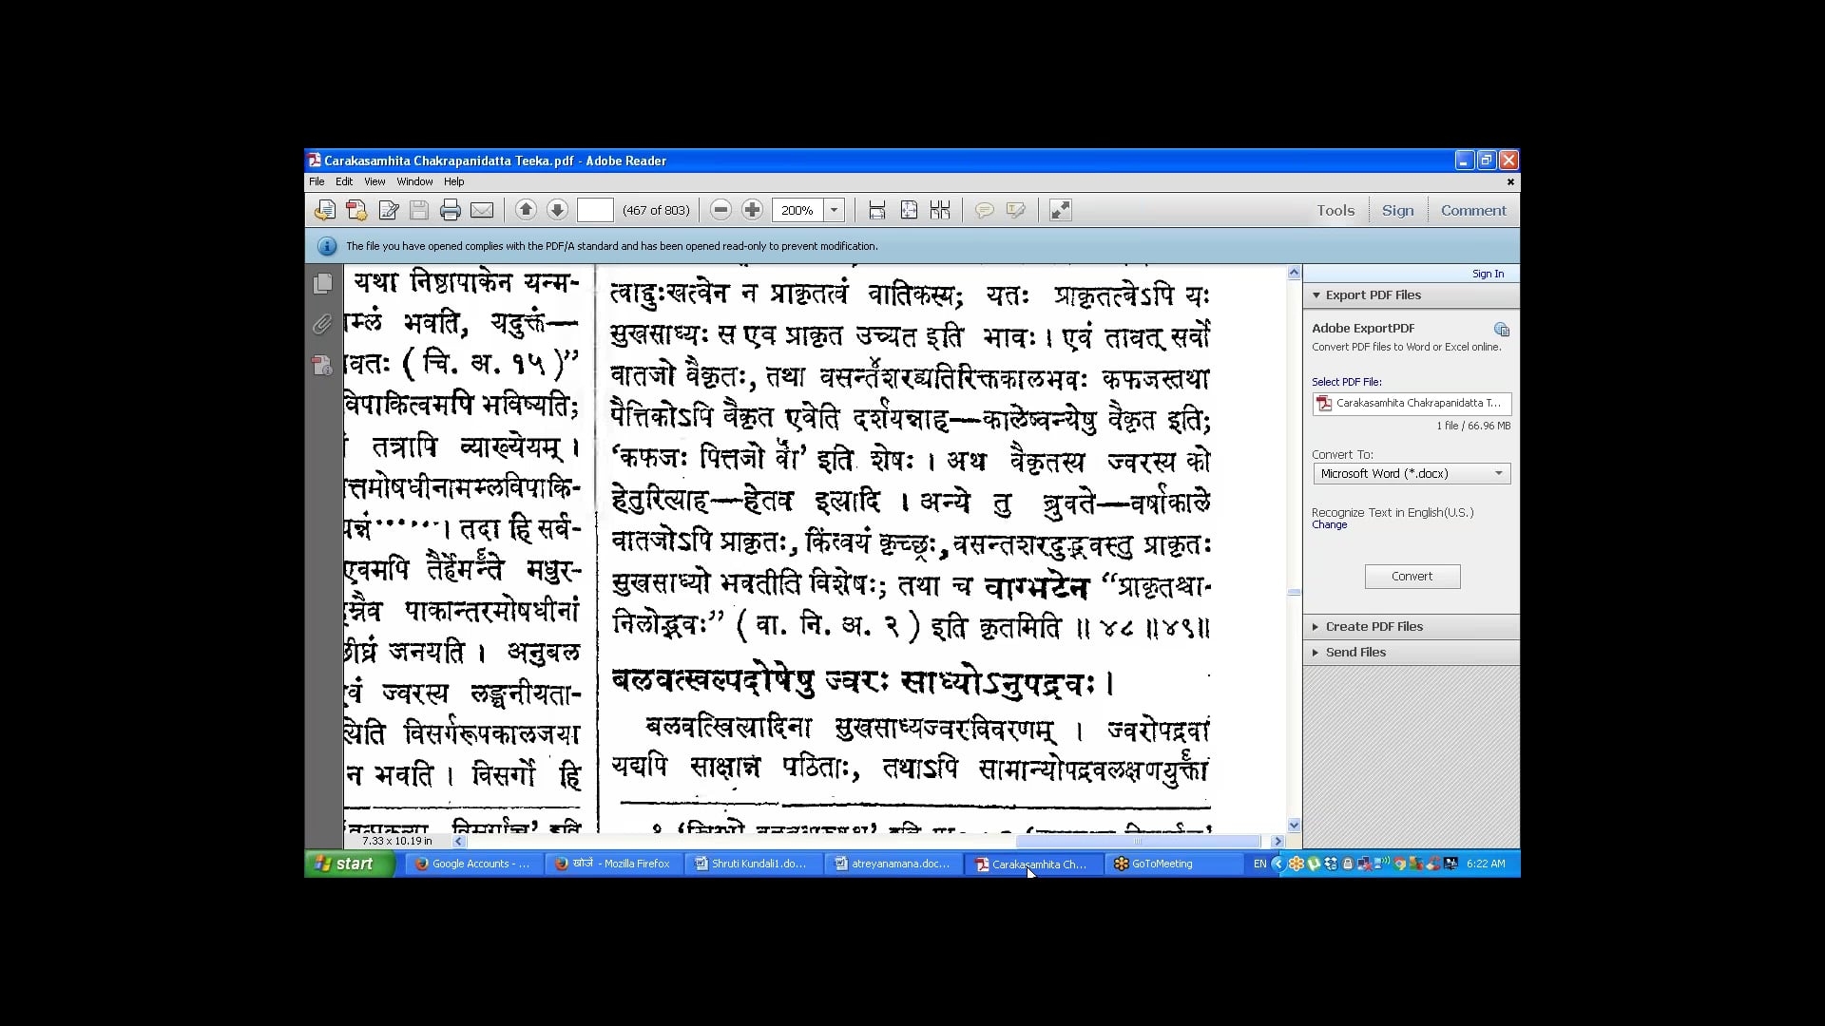
Task: Zoom out with the minus button
Action: (720, 210)
